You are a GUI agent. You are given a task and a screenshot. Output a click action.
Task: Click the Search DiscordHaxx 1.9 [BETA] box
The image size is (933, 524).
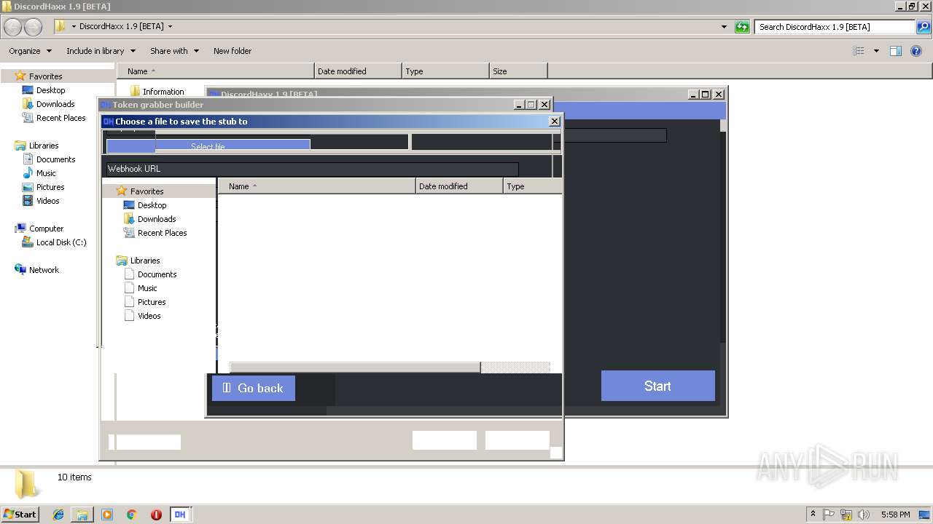click(x=835, y=27)
